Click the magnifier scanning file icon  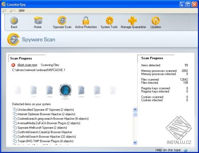[65, 90]
